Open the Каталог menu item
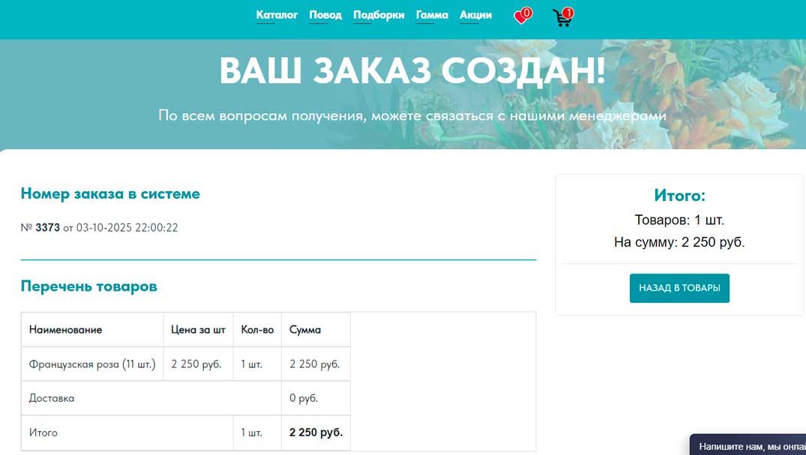The width and height of the screenshot is (806, 455). point(277,15)
